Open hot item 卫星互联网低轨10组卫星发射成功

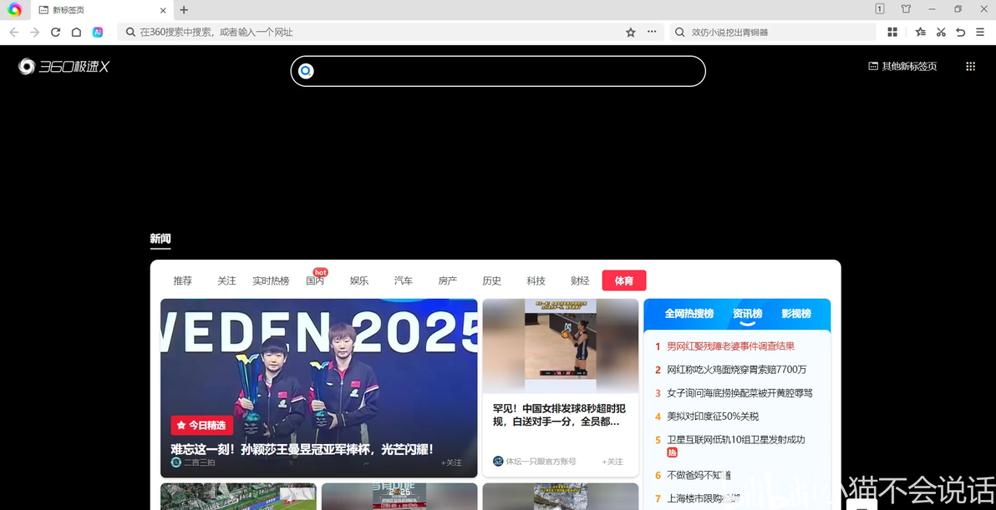pos(735,440)
